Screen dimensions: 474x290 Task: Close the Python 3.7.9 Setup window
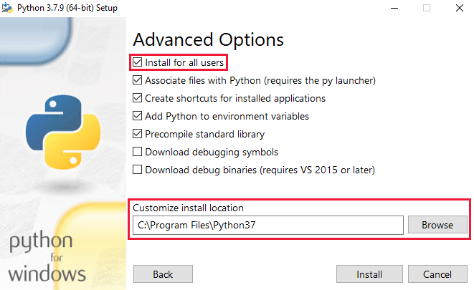(x=458, y=8)
